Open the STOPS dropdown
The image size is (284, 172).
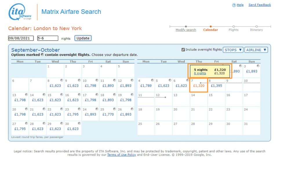[x=233, y=50]
